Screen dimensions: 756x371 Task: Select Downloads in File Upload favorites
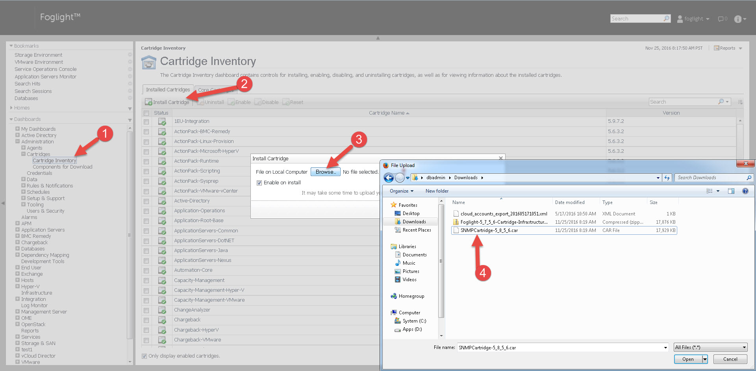point(414,222)
